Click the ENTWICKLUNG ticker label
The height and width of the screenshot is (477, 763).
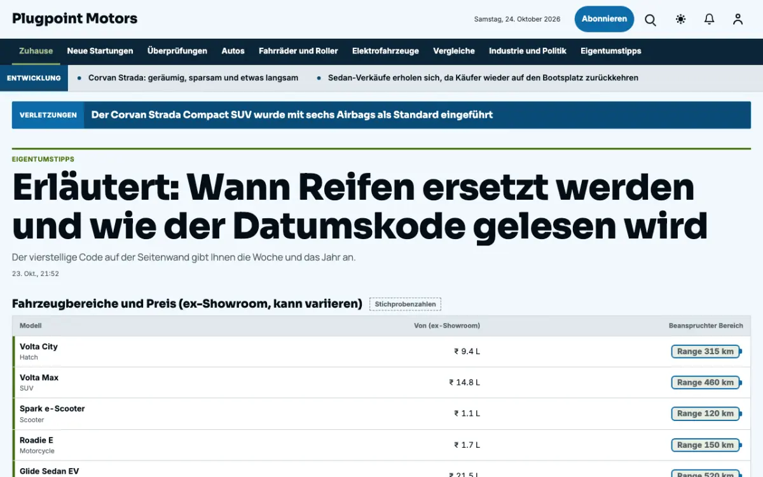[34, 78]
